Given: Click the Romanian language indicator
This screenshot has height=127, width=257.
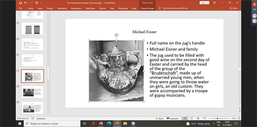Looking at the screenshot, I should click(41, 118).
